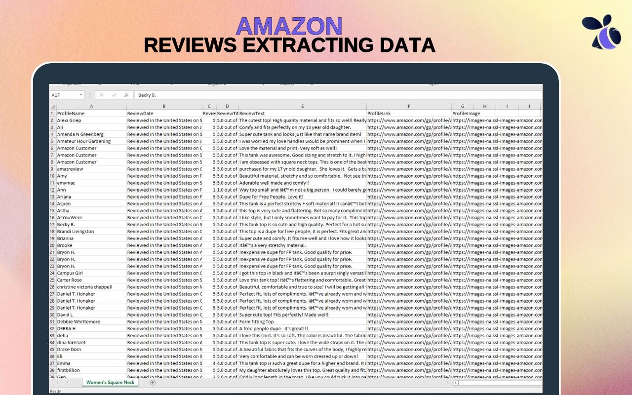The height and width of the screenshot is (395, 632).
Task: Click the ReviewDate header cell
Action: 164,113
